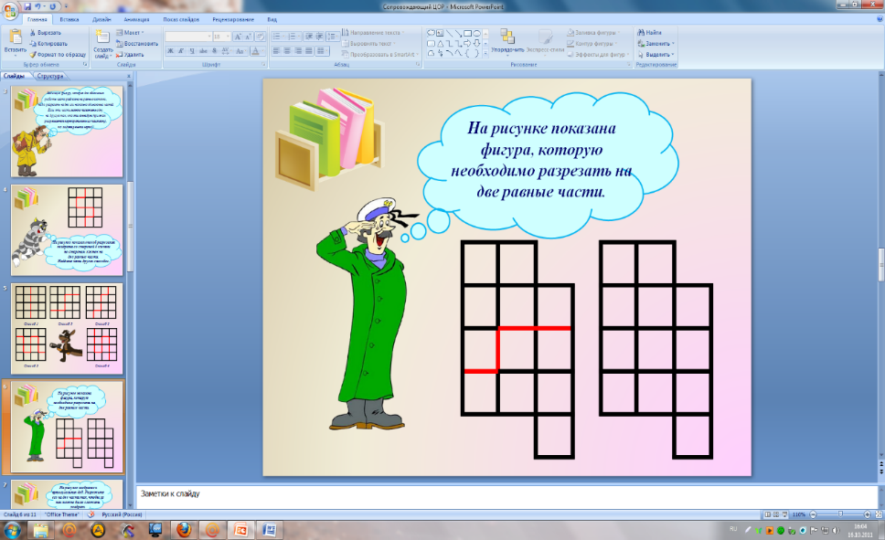
Task: Click the Найти (find) button
Action: click(649, 33)
